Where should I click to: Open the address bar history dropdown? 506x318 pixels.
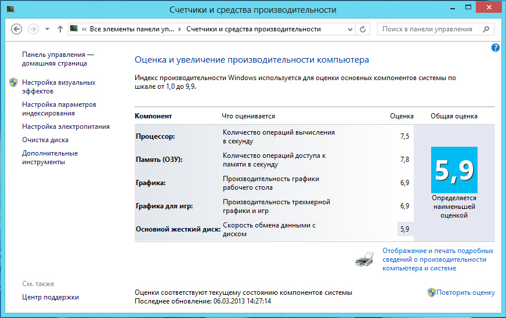pos(350,30)
